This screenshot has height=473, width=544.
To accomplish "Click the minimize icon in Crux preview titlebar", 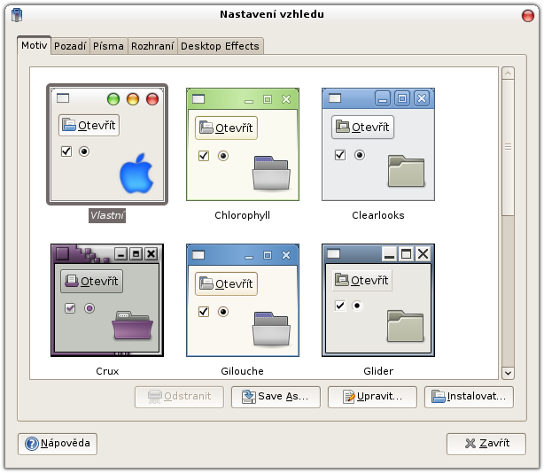I will 120,254.
